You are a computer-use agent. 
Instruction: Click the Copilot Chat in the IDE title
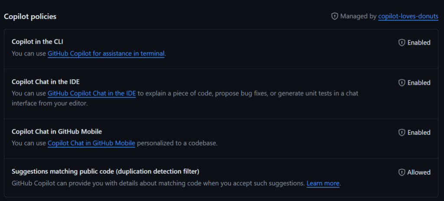point(46,81)
